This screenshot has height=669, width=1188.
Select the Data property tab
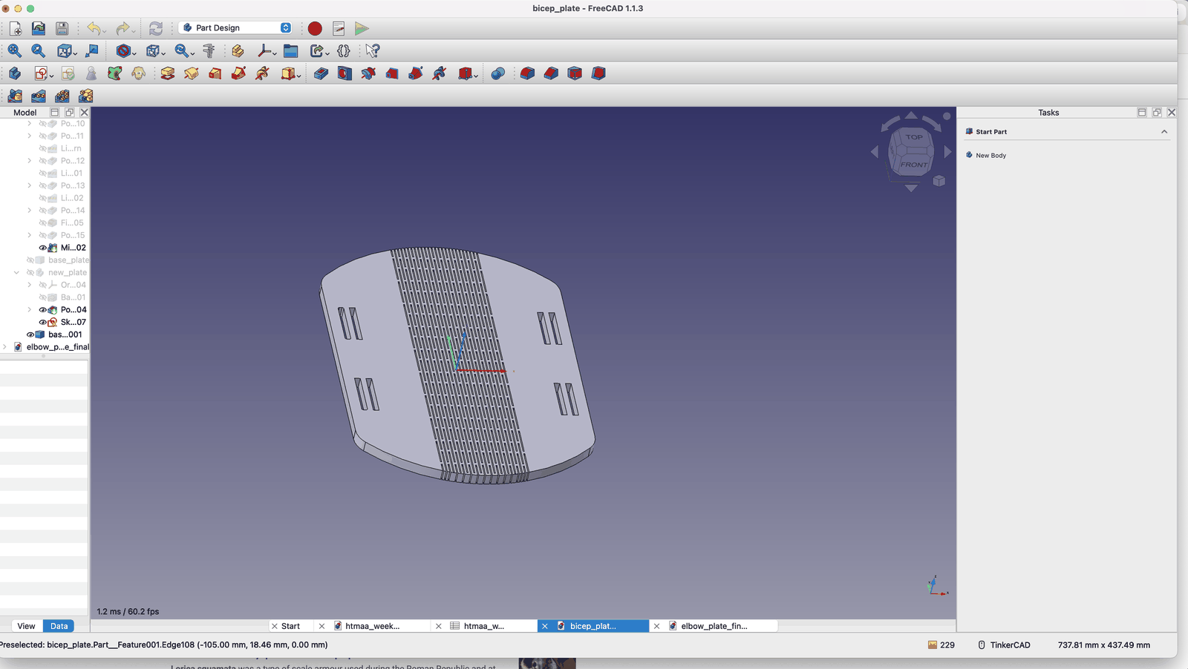pyautogui.click(x=59, y=626)
